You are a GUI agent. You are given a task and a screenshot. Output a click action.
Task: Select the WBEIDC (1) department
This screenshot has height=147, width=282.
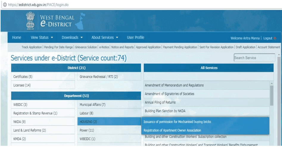coord(109,139)
